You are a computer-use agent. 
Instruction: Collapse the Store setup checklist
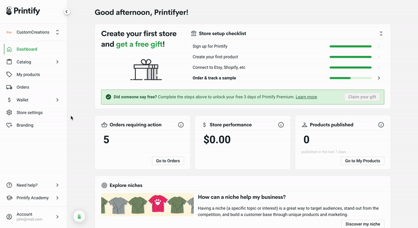381,33
